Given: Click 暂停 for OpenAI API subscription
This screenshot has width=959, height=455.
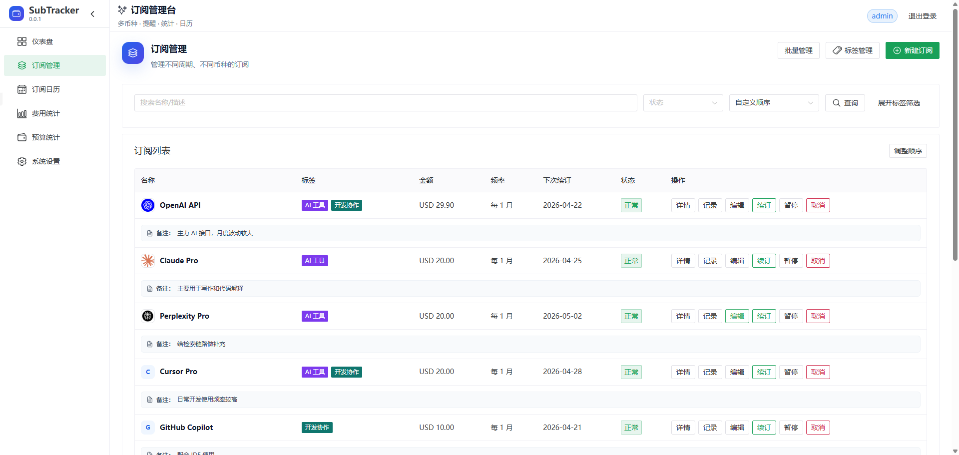Looking at the screenshot, I should pos(791,205).
